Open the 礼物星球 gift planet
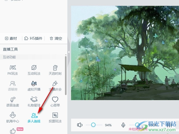Screen dimensions: 179x134 click(34, 102)
